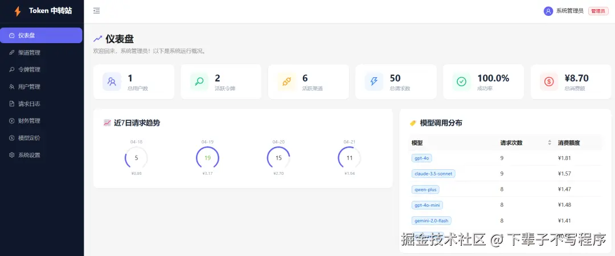Screen dimensions: 615x256
Task: Click the ¥1.48 cost for gpt-4o-mini
Action: click(564, 205)
